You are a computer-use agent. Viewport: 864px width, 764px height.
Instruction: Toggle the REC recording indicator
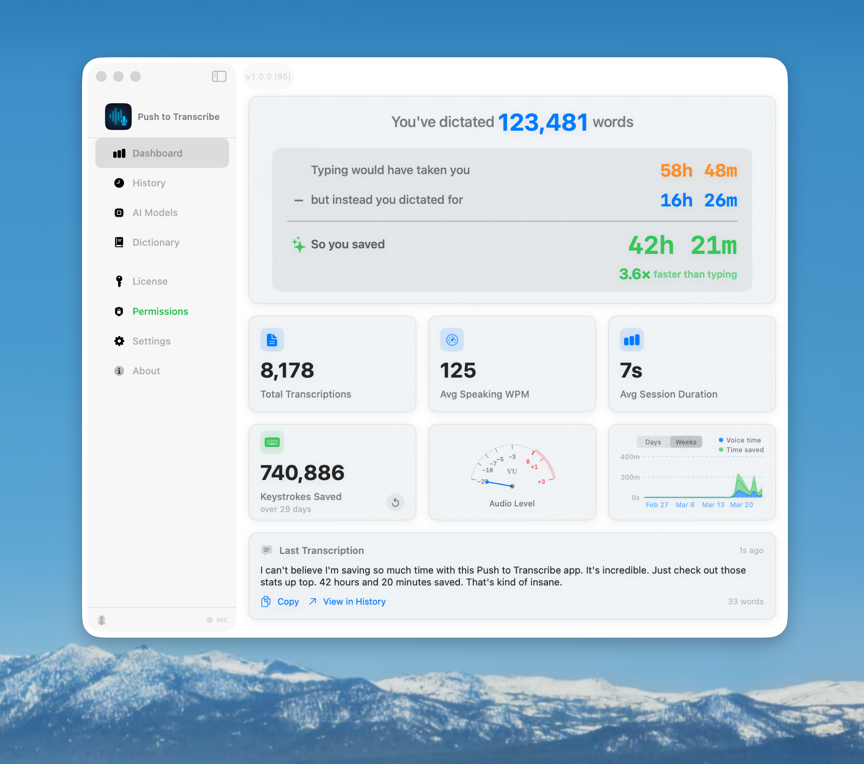coord(217,619)
